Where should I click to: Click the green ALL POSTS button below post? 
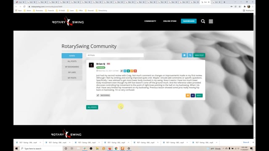(x=92, y=107)
